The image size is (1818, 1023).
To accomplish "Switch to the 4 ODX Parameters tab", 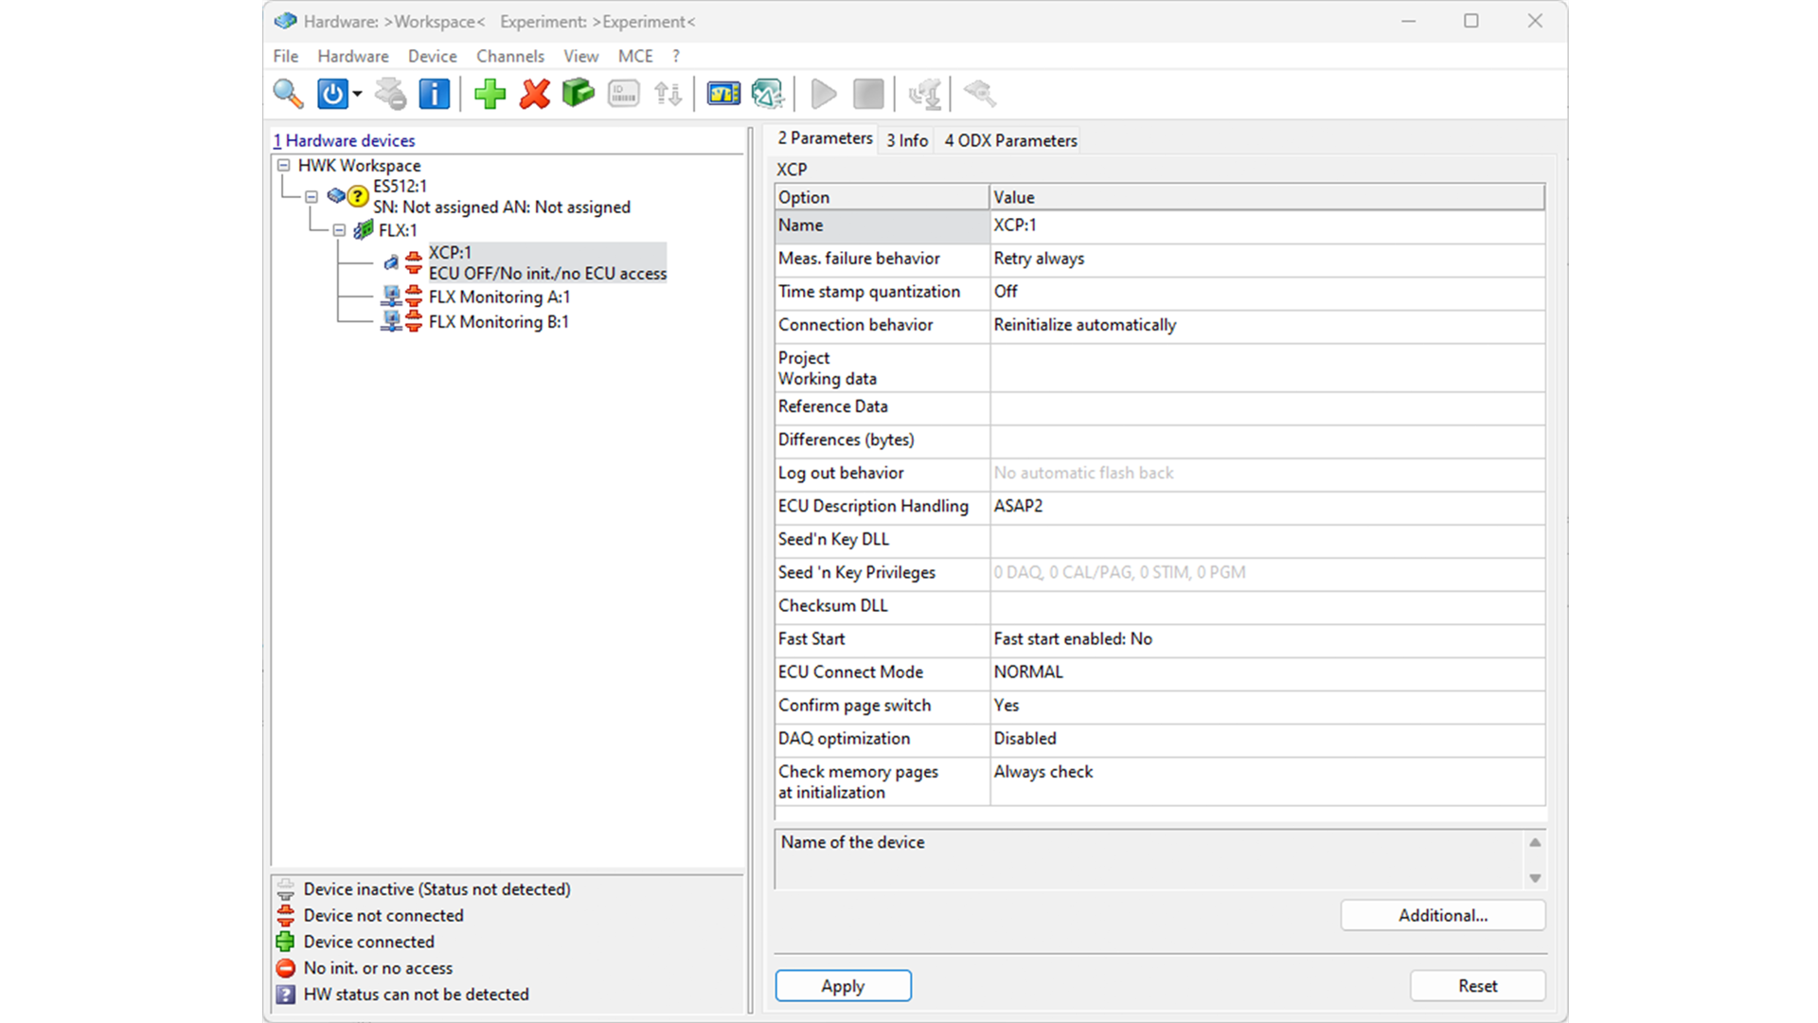I will click(1010, 140).
